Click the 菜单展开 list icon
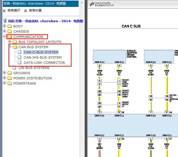This screenshot has height=157, width=178. point(4,11)
